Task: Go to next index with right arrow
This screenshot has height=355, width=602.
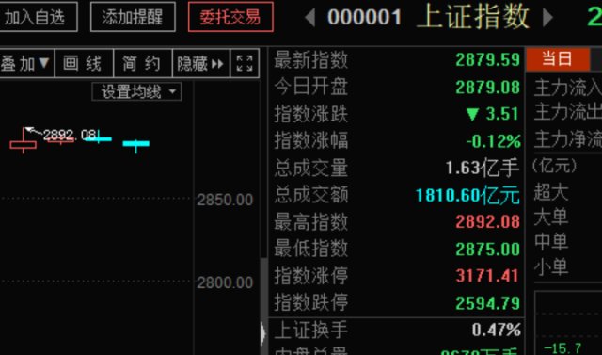Action: tap(547, 18)
